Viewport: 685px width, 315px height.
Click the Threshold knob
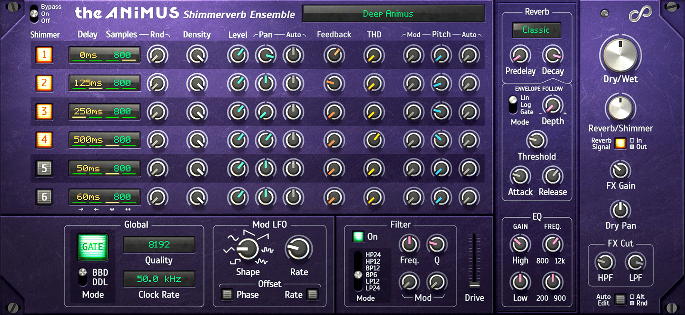536,141
